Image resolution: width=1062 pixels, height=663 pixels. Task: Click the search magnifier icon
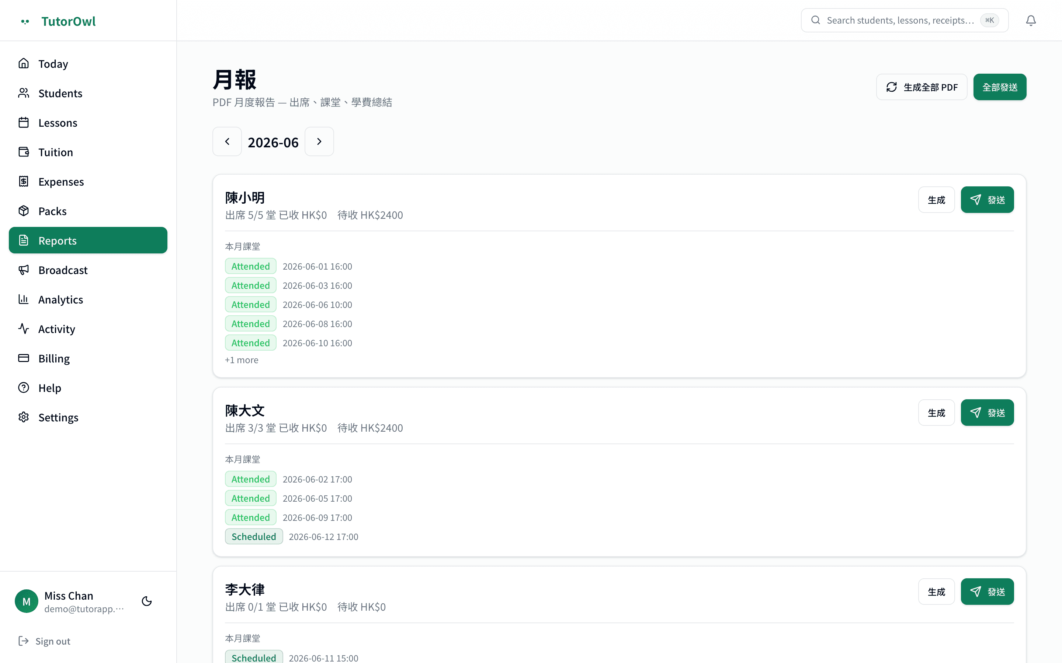[815, 20]
